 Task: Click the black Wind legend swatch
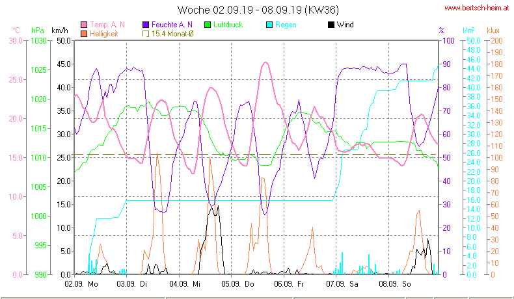point(331,25)
